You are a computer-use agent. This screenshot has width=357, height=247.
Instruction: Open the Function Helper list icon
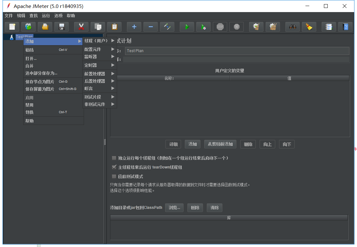[329, 27]
